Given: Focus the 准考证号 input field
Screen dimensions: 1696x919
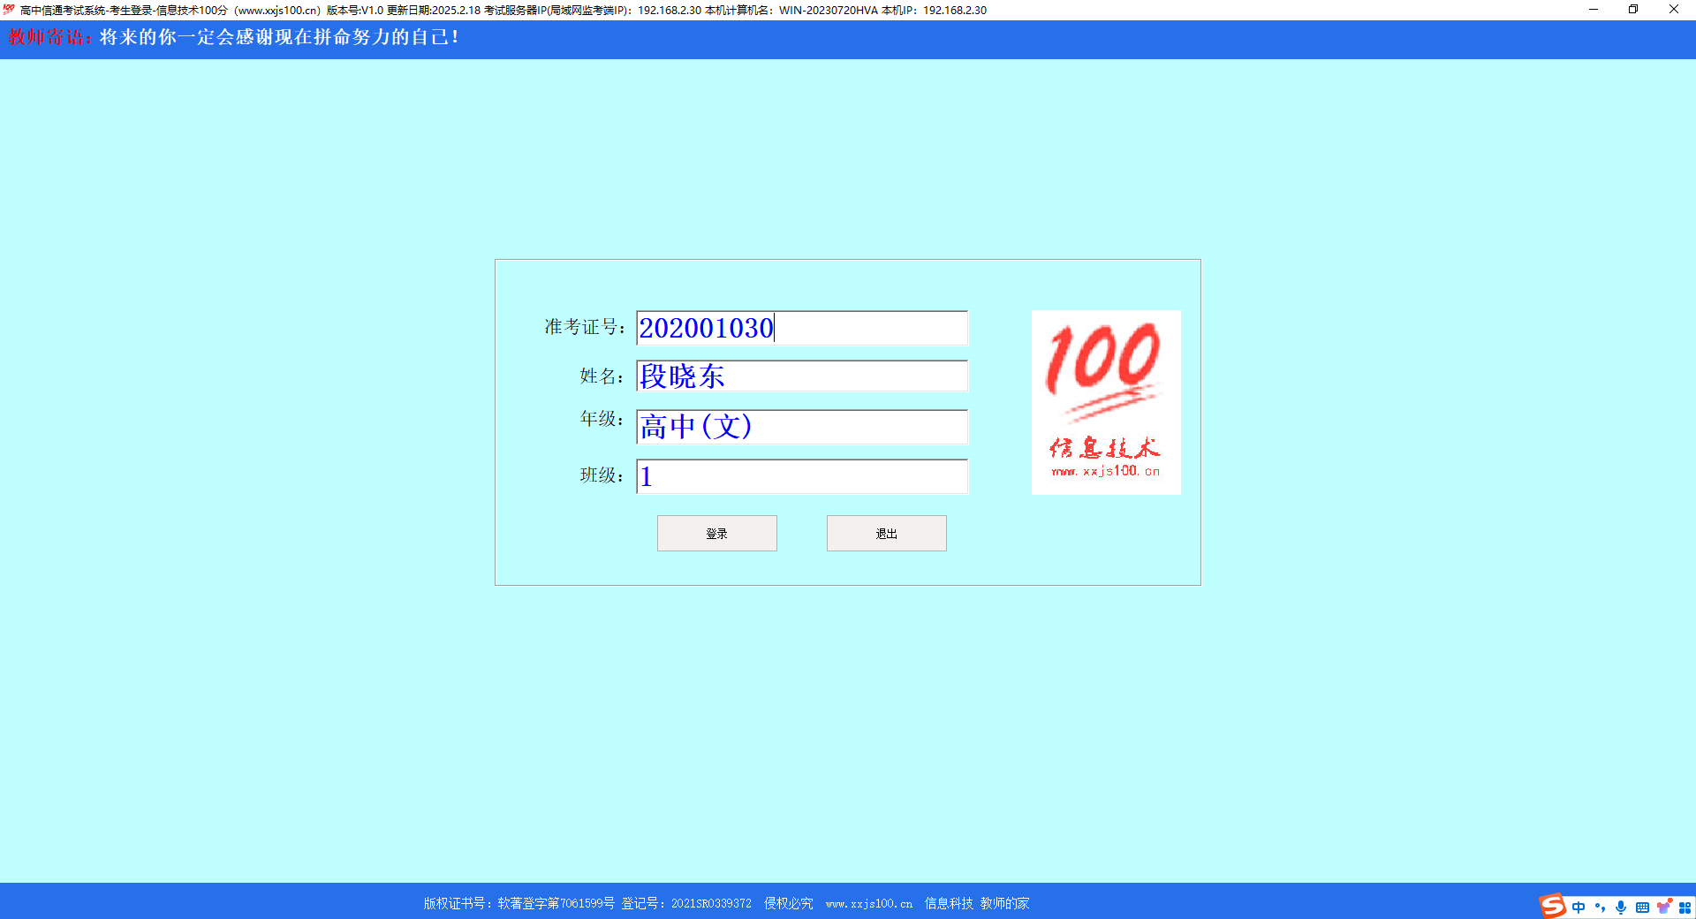Looking at the screenshot, I should pyautogui.click(x=802, y=328).
